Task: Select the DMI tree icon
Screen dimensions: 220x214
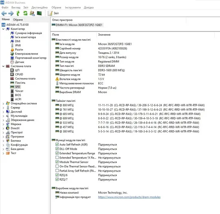Action: pos(12,41)
